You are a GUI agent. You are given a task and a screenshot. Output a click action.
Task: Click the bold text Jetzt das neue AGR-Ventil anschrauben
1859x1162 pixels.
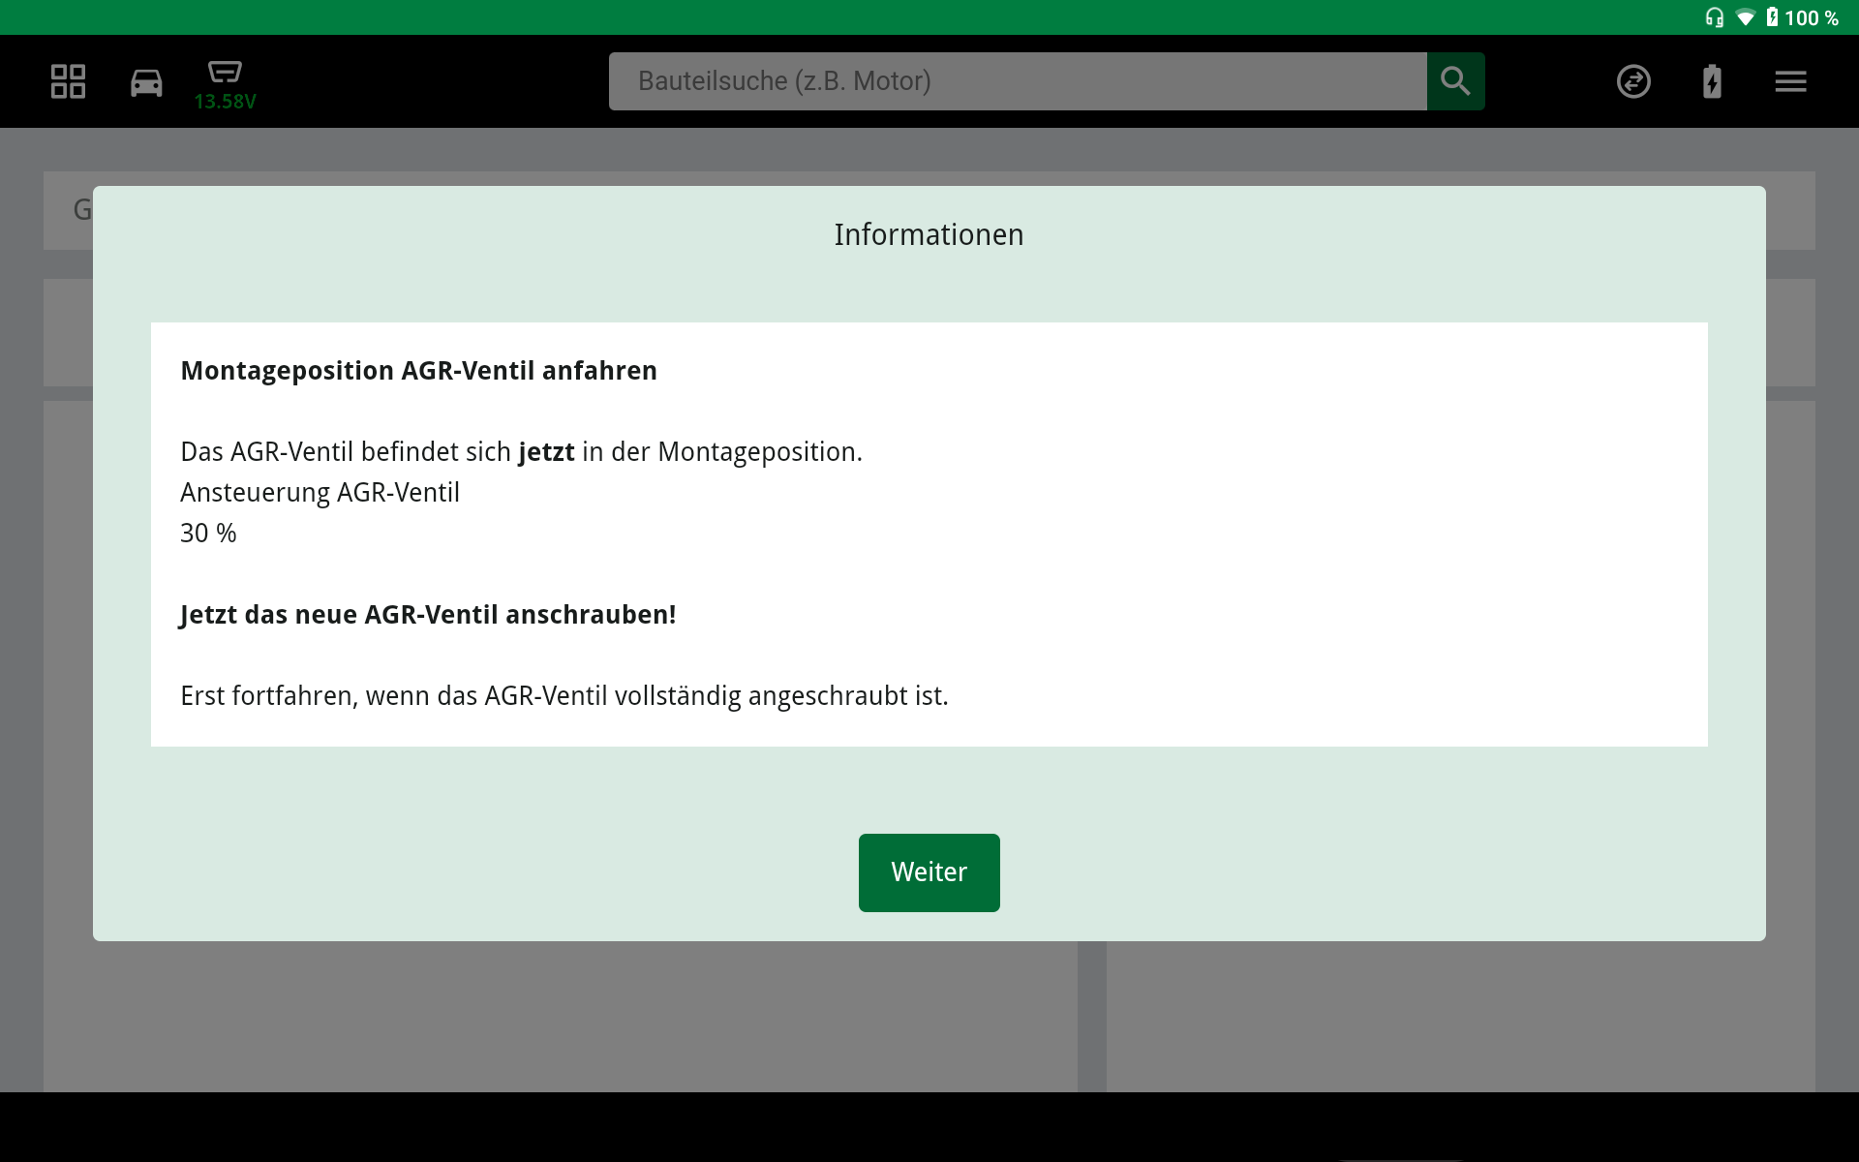[x=427, y=613]
